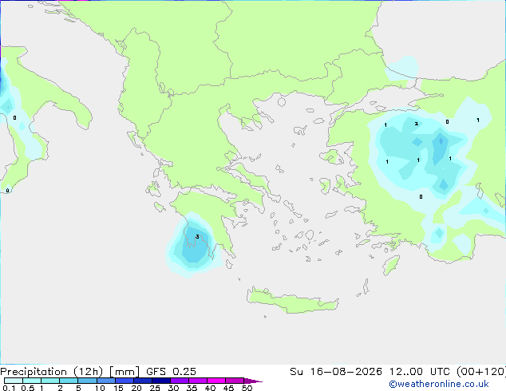Image resolution: width=506 pixels, height=391 pixels.
Task: Open the weatheronline.co.uk copyright link
Action: click(x=439, y=384)
